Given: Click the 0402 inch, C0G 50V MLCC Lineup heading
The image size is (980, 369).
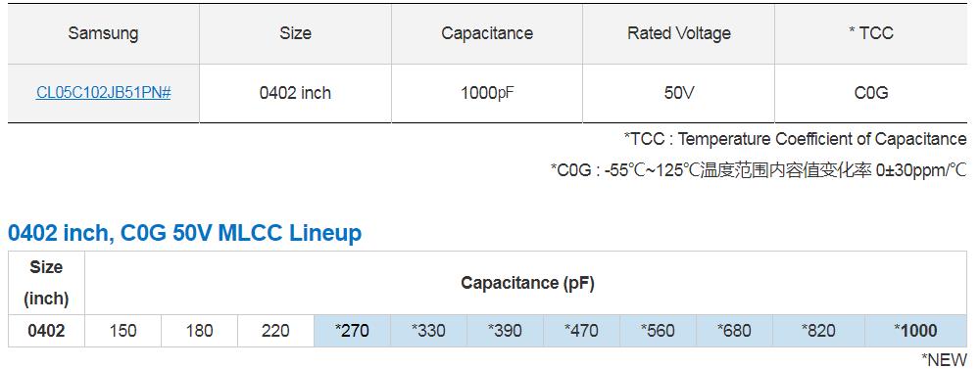Looking at the screenshot, I should tap(185, 233).
